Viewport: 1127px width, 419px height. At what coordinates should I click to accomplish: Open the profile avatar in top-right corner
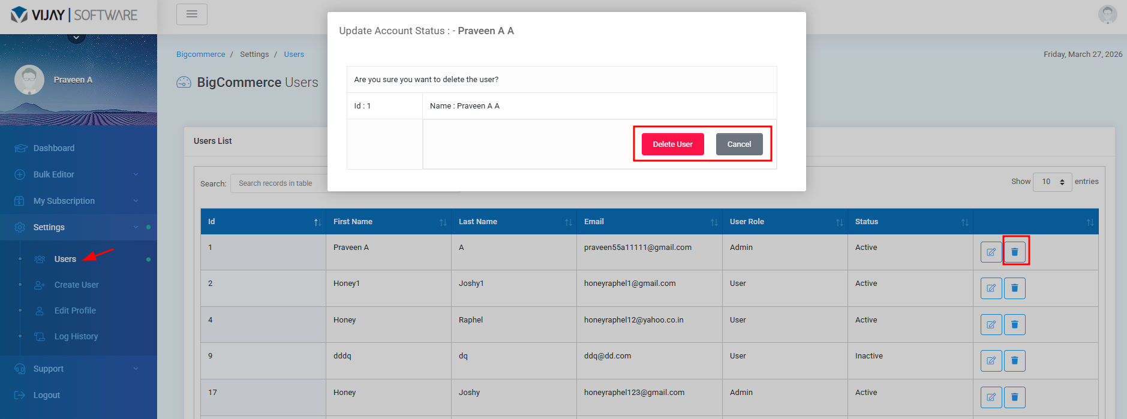point(1107,14)
